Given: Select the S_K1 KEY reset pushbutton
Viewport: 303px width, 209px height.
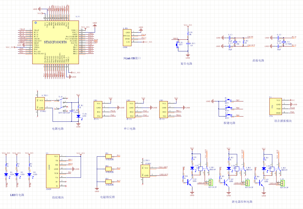Looking at the screenshot, I should point(177,45).
